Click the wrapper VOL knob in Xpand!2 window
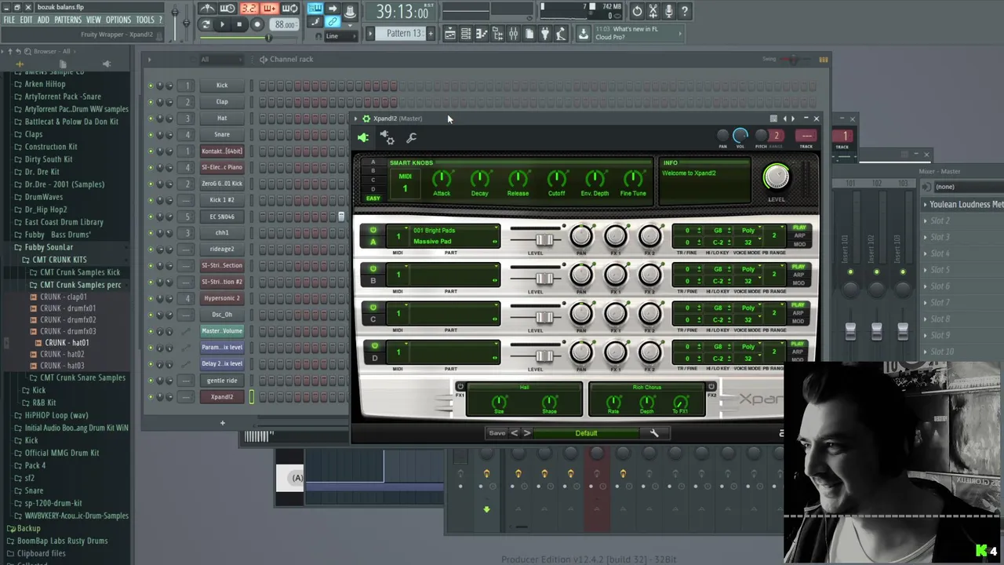 tap(740, 135)
